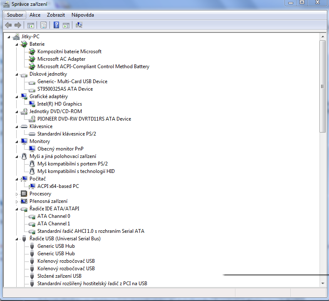Collapse the Řadiče USB category
Viewport: 329px width, 301px height.
point(17,239)
